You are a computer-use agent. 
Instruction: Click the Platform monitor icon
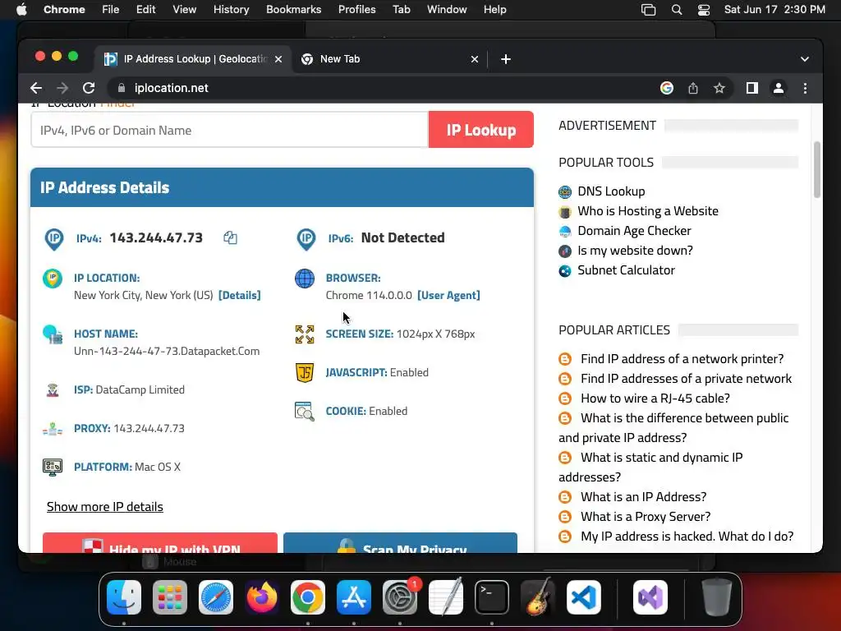point(53,467)
